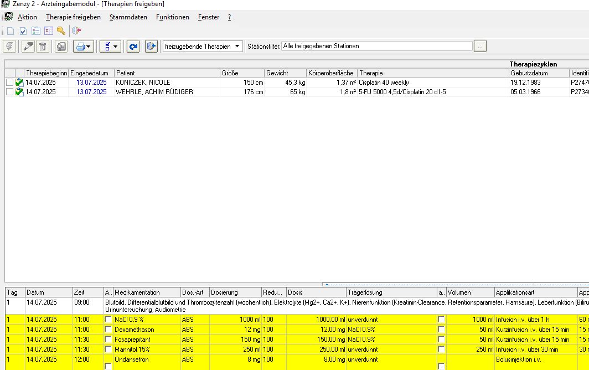Image resolution: width=589 pixels, height=370 pixels.
Task: Click the blank document icon in top toolbar
Action: click(x=10, y=31)
